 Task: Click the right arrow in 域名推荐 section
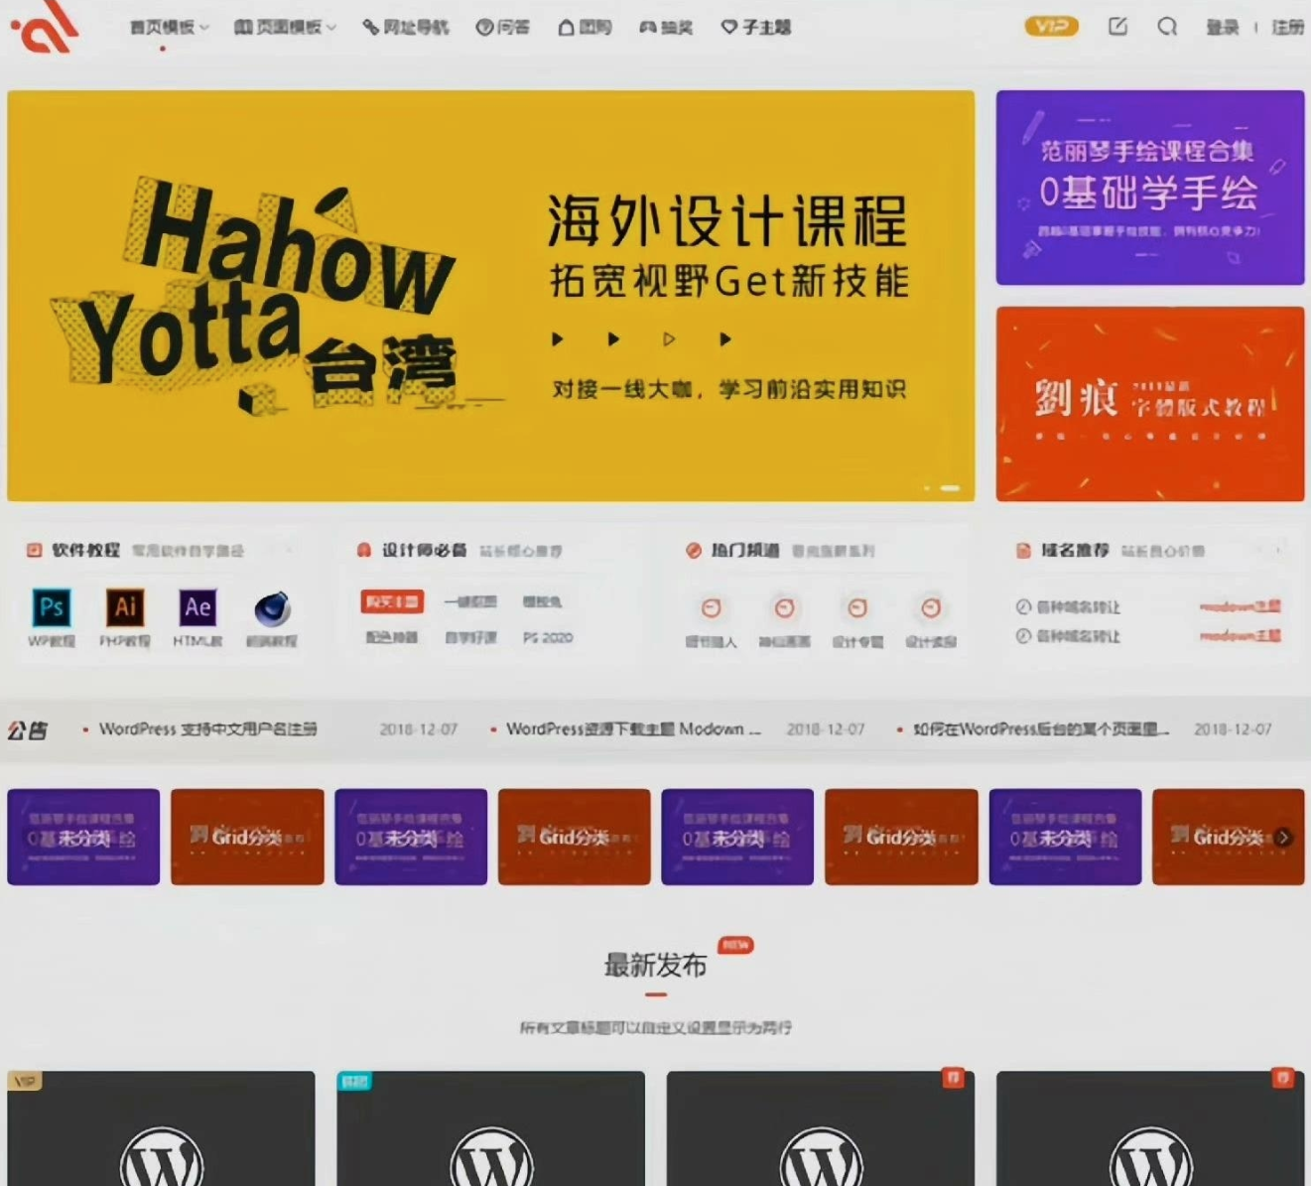tap(1277, 550)
